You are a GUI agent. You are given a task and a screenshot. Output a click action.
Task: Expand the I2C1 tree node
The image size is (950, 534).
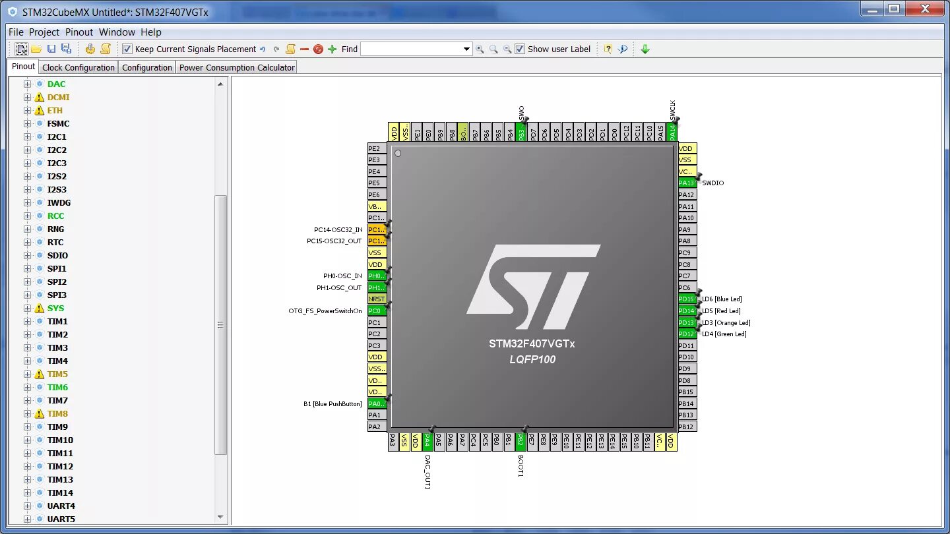[28, 136]
